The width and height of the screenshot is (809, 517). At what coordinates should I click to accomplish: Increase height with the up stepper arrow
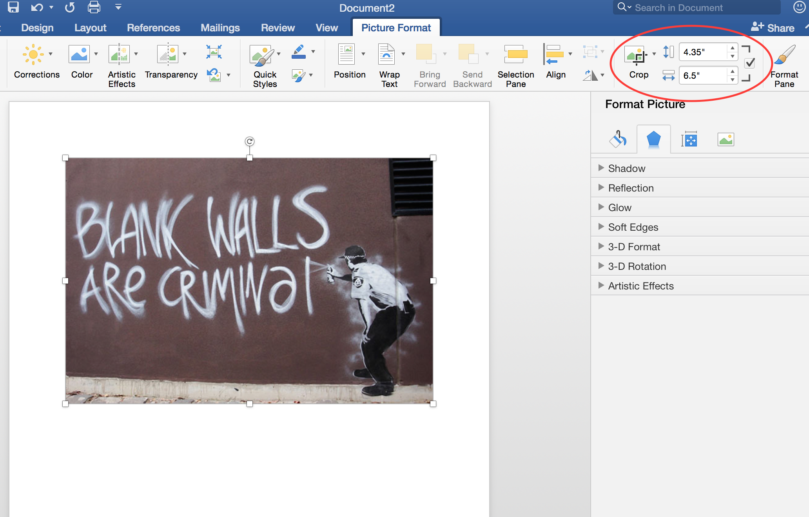coord(733,48)
